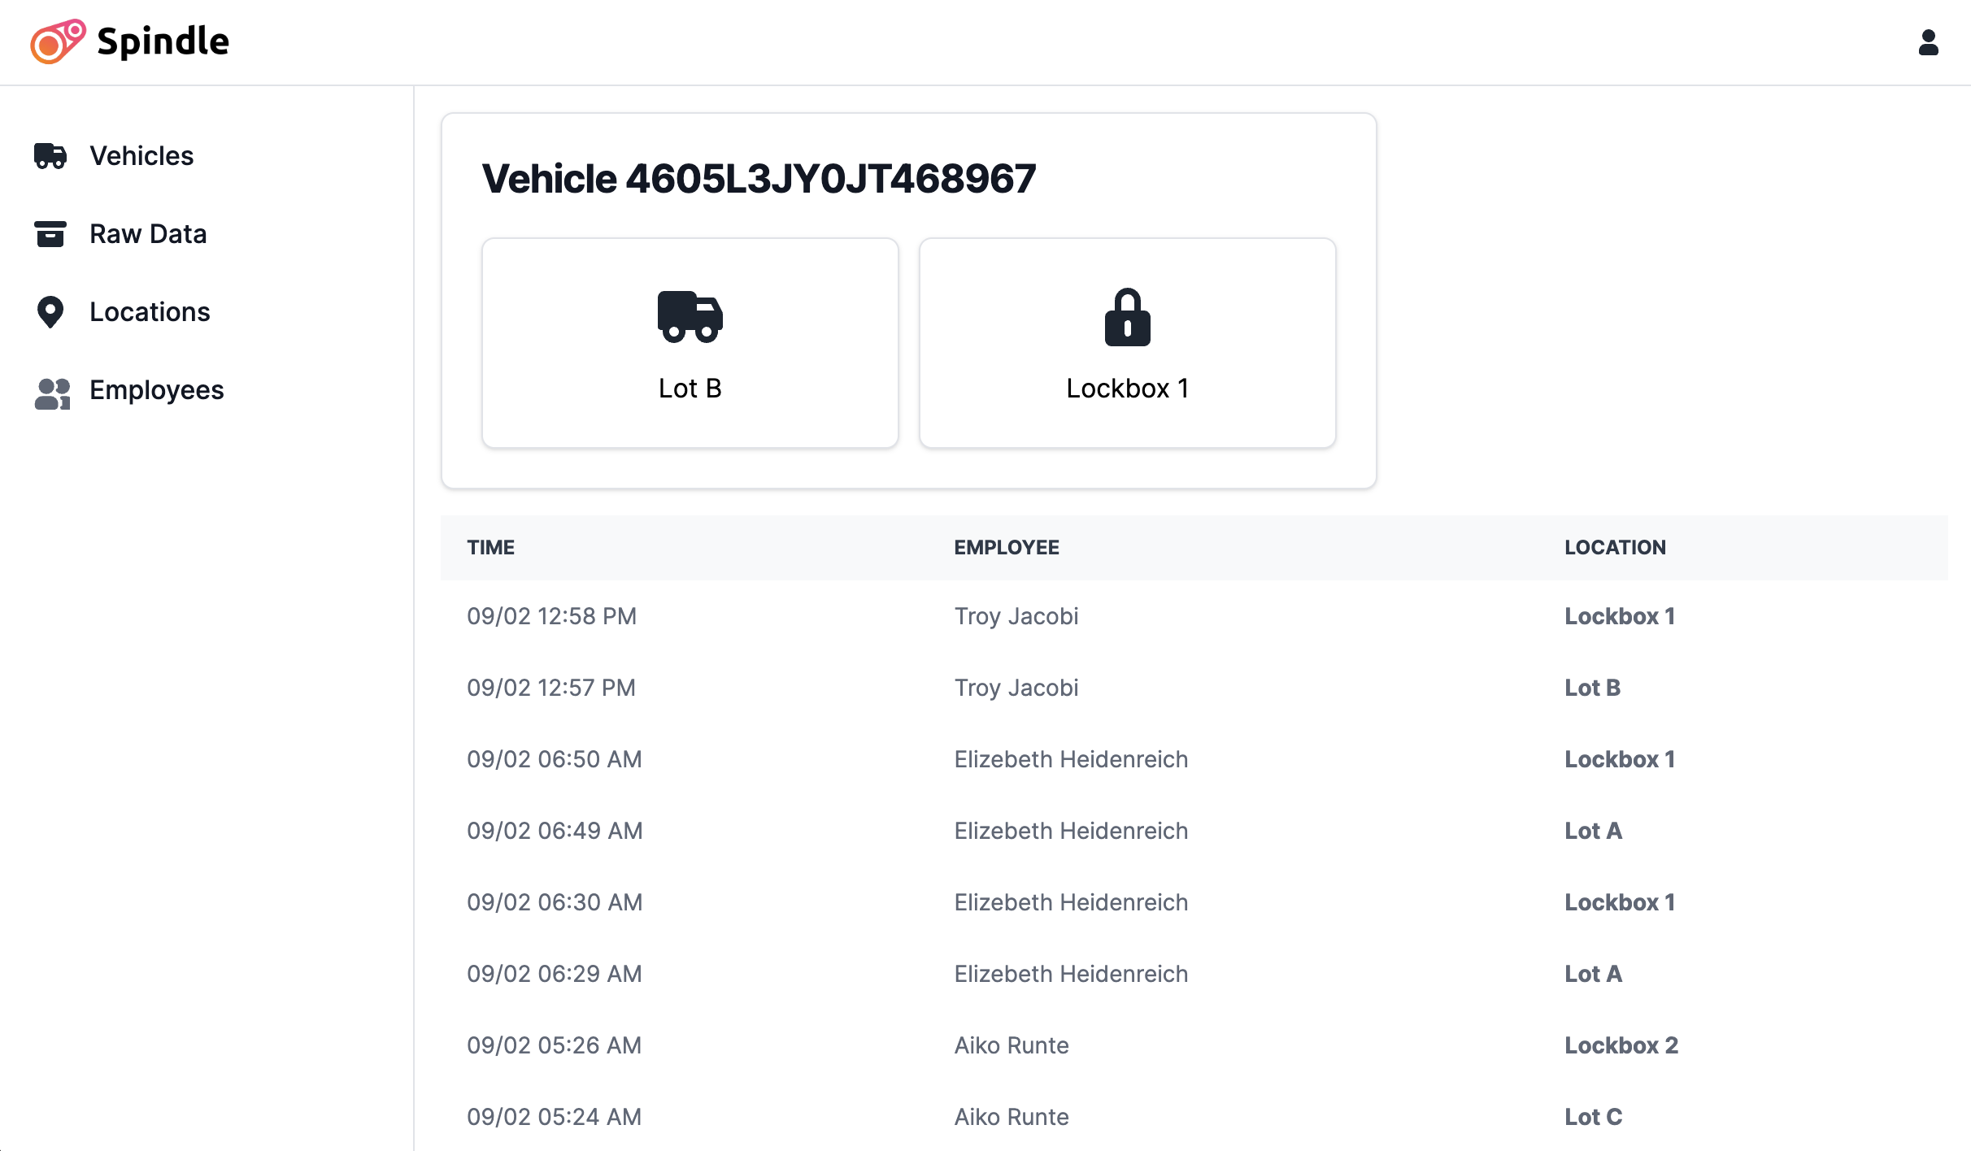
Task: Click Elizebeth Heidenreich's 06:50 AM row
Action: point(1070,758)
